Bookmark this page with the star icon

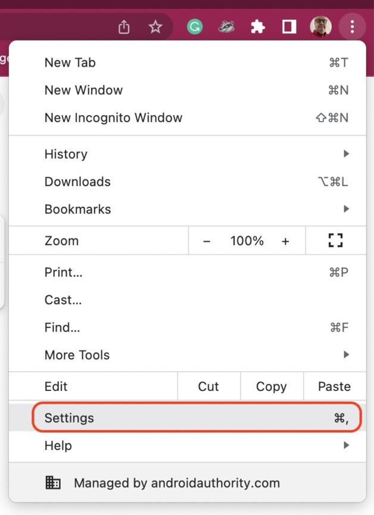tap(155, 27)
